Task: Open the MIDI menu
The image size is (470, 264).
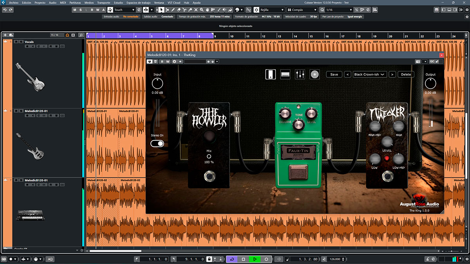Action: [x=63, y=2]
